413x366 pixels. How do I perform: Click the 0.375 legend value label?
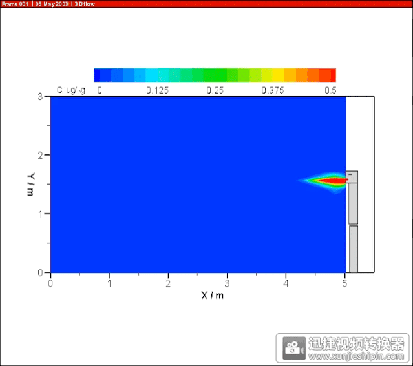tap(273, 90)
